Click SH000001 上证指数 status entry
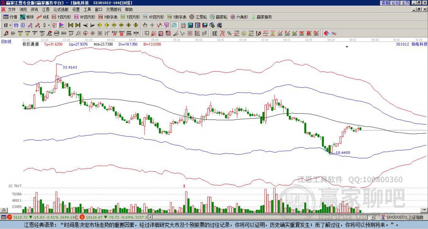This screenshot has height=229, width=428. [403, 217]
